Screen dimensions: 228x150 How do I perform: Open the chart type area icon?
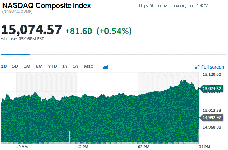click(105, 67)
